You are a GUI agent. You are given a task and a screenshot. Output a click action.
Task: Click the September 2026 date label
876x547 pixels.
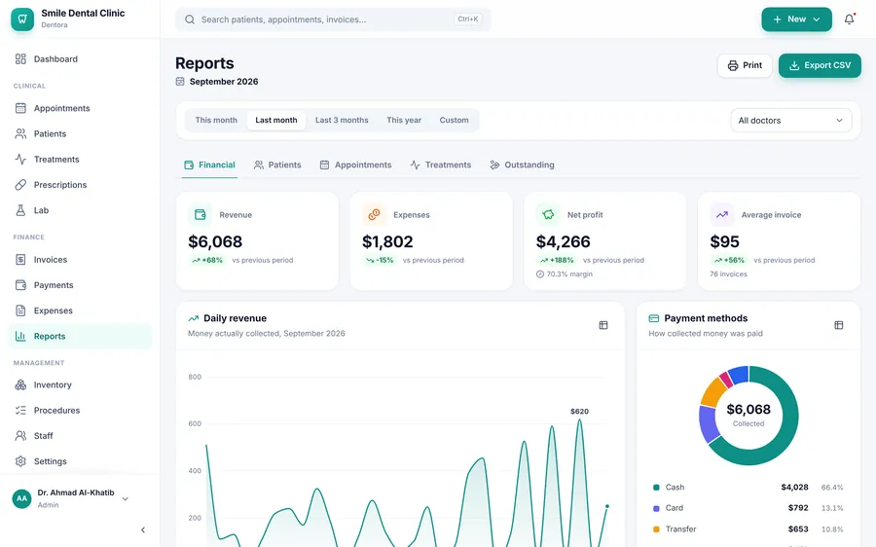(x=224, y=82)
